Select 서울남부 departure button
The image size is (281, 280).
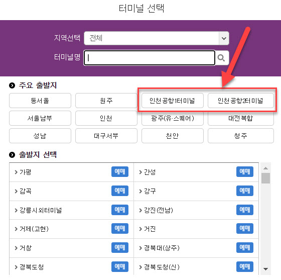(40, 118)
